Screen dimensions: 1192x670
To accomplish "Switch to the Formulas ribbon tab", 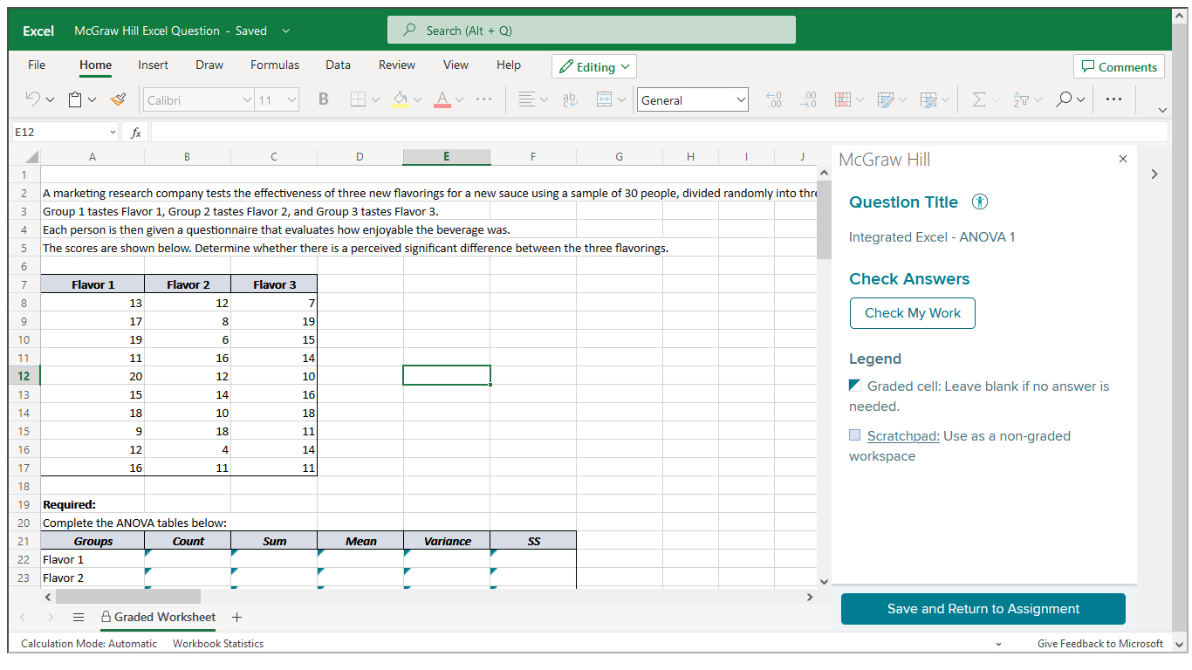I will 274,65.
